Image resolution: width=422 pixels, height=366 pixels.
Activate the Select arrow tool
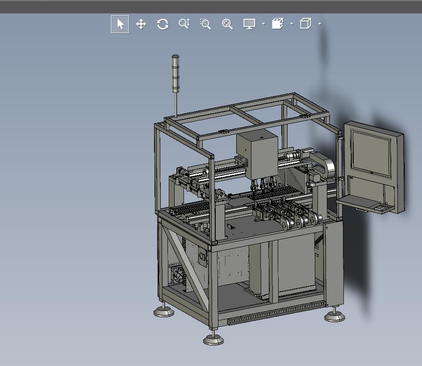pyautogui.click(x=120, y=24)
